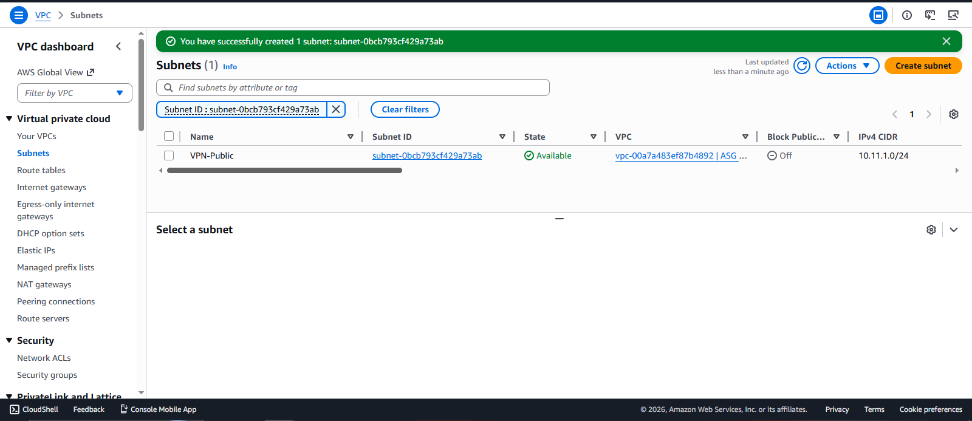Open Your VPCs in sidebar
Image resolution: width=972 pixels, height=421 pixels.
tap(36, 136)
